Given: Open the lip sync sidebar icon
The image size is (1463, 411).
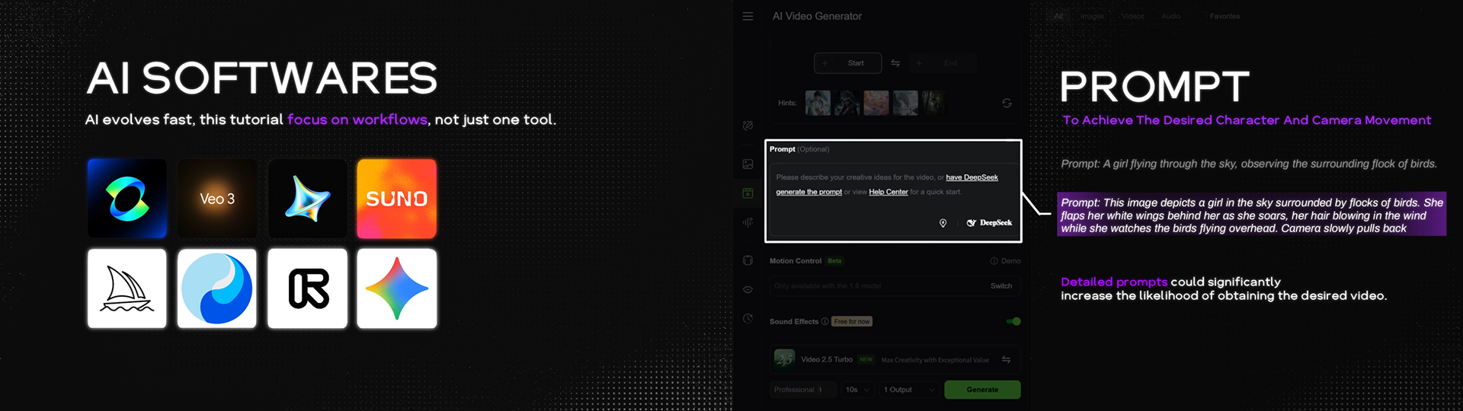Looking at the screenshot, I should tap(748, 289).
